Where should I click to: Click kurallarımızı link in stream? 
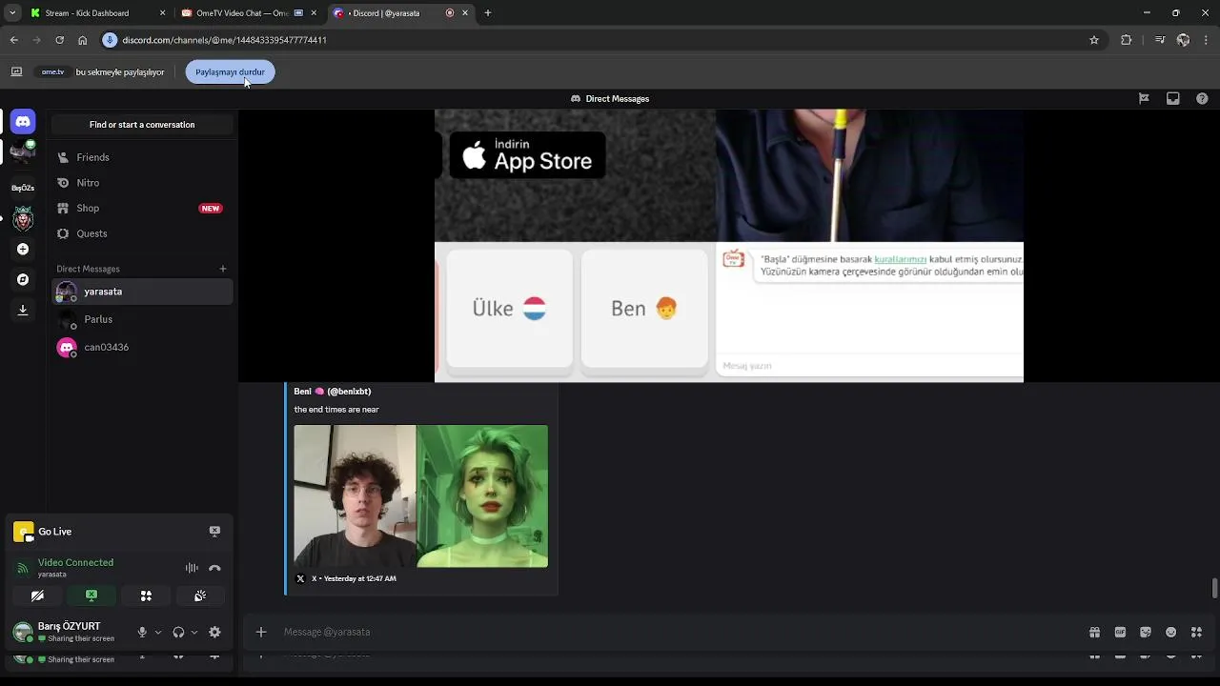[x=900, y=259]
